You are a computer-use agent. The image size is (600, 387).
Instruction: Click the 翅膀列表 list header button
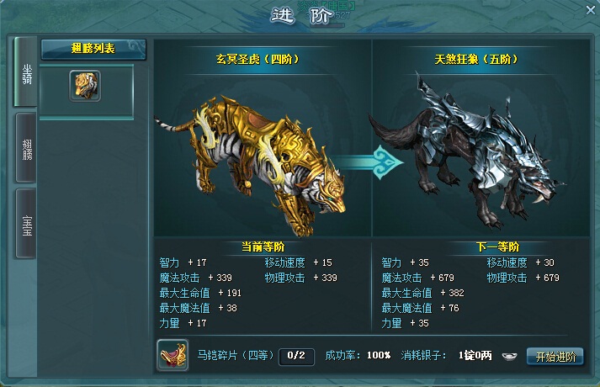[93, 49]
